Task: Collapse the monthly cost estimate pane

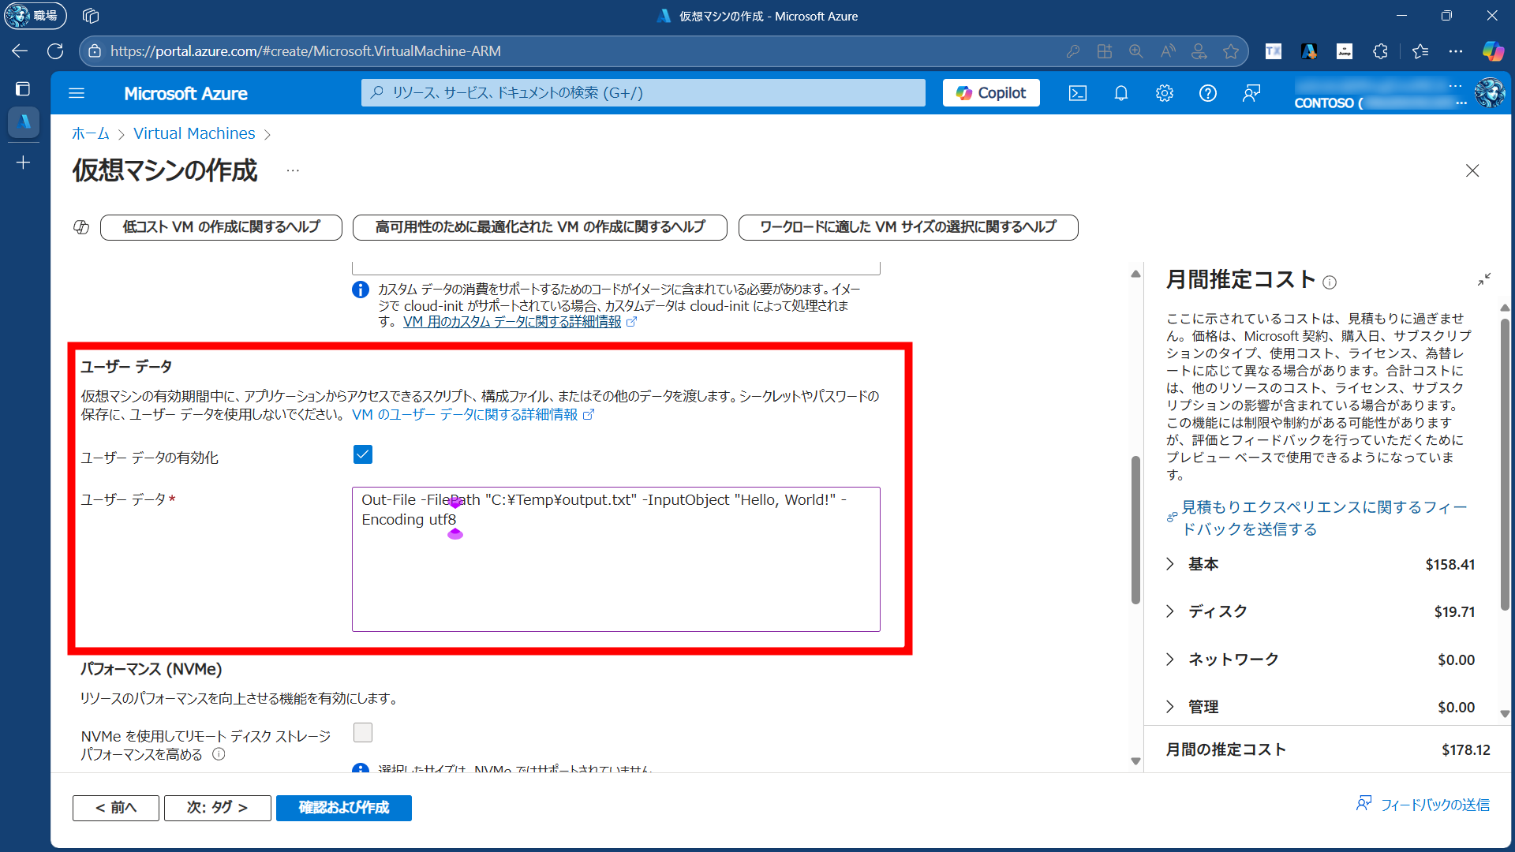Action: coord(1483,280)
